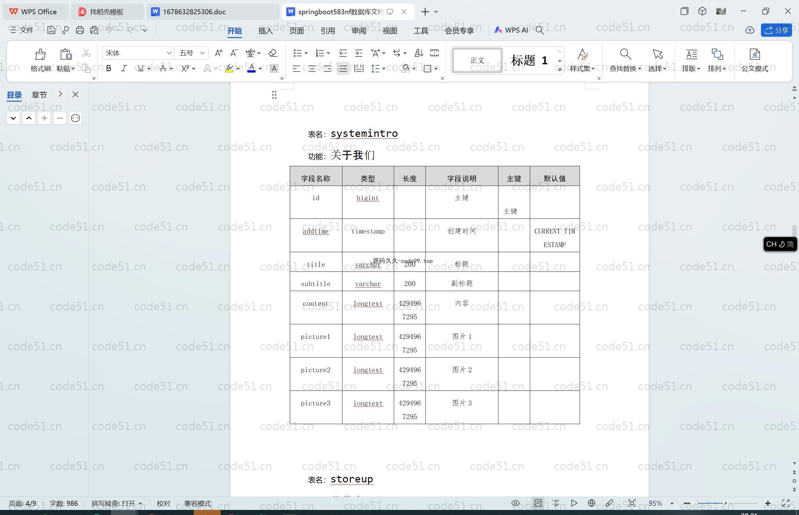Click the page count 页面: 4/9 indicator
Screen dimensions: 799x515
(23, 503)
